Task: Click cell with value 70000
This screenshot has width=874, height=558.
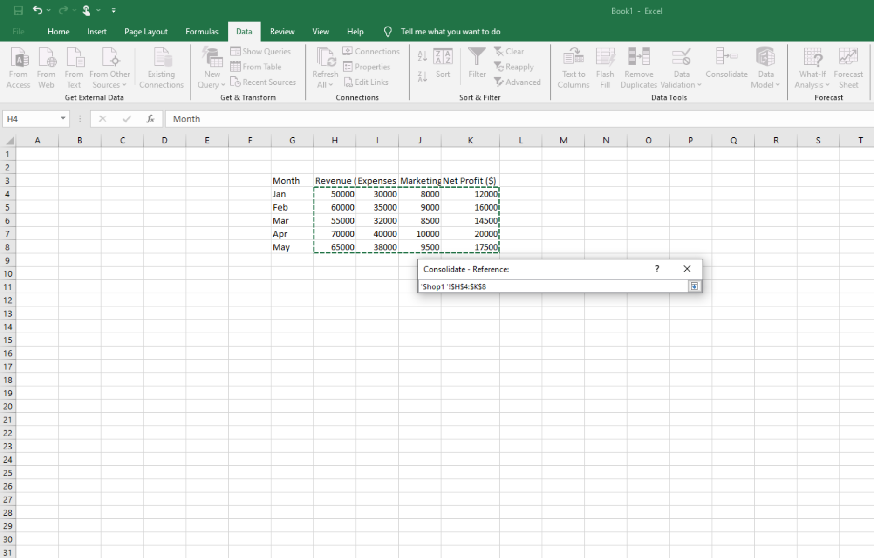Action: click(335, 234)
